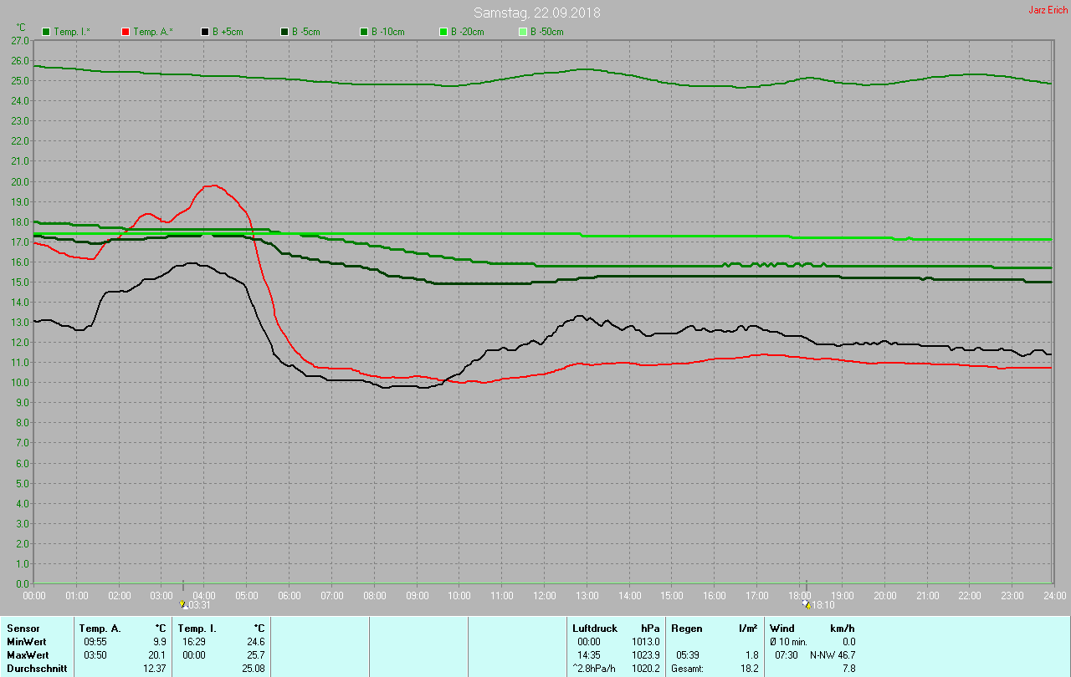Click the sunset marker icon at 18:10
Image resolution: width=1071 pixels, height=677 pixels.
click(806, 603)
